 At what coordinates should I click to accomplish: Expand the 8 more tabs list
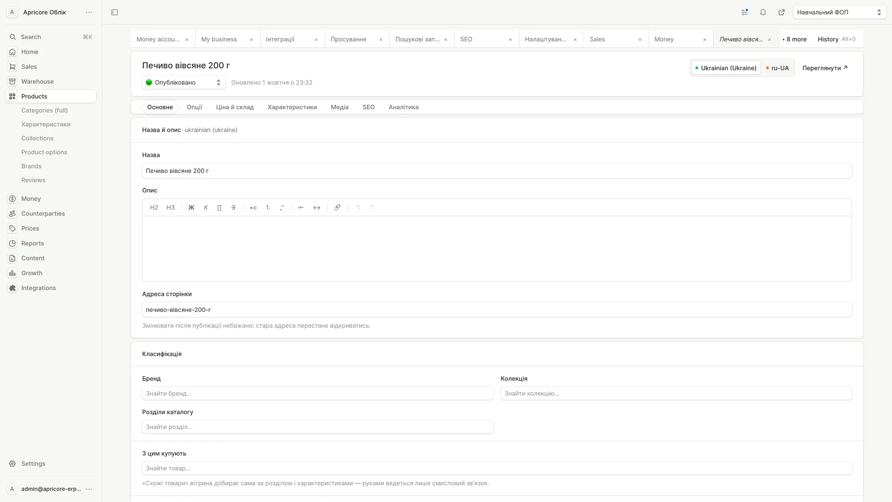tap(795, 40)
